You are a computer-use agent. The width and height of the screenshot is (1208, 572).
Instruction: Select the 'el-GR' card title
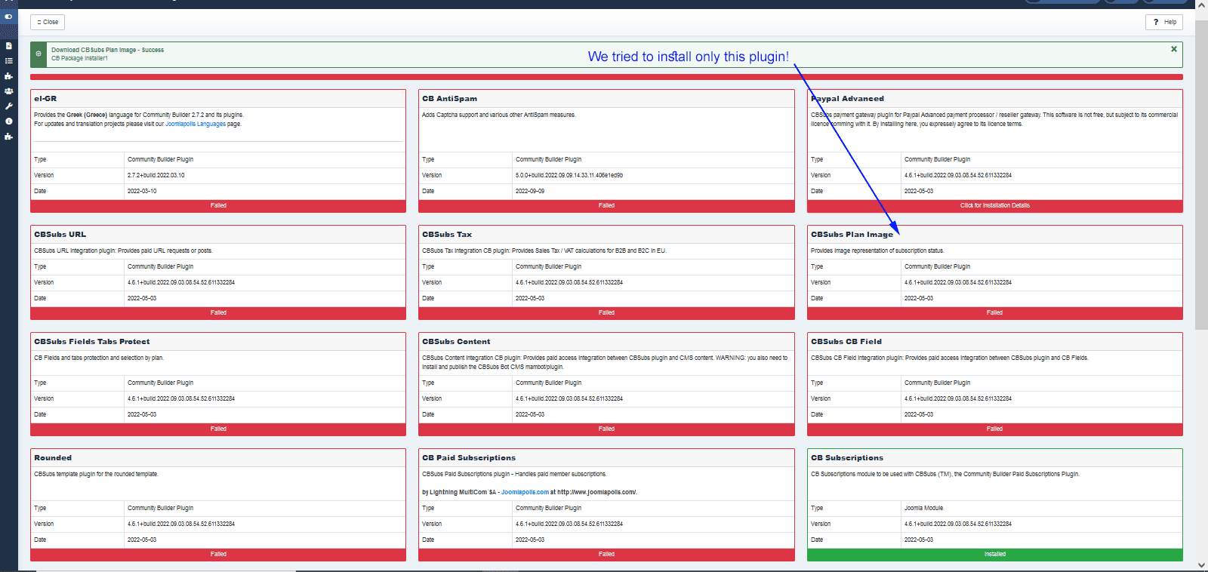click(45, 99)
